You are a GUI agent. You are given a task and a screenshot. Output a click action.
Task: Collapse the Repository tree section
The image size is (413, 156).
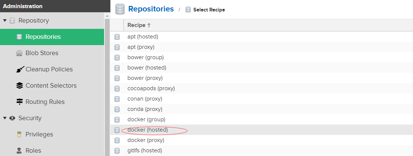click(5, 21)
